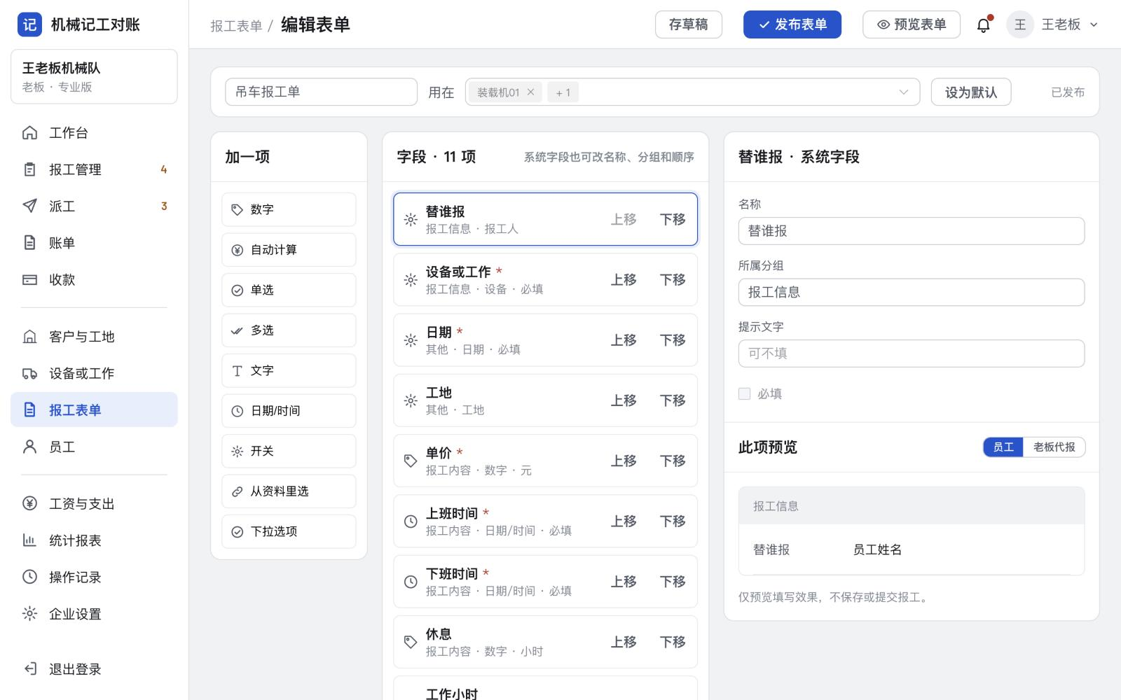This screenshot has height=700, width=1121.
Task: Move 休息 field down with 下移
Action: [673, 642]
